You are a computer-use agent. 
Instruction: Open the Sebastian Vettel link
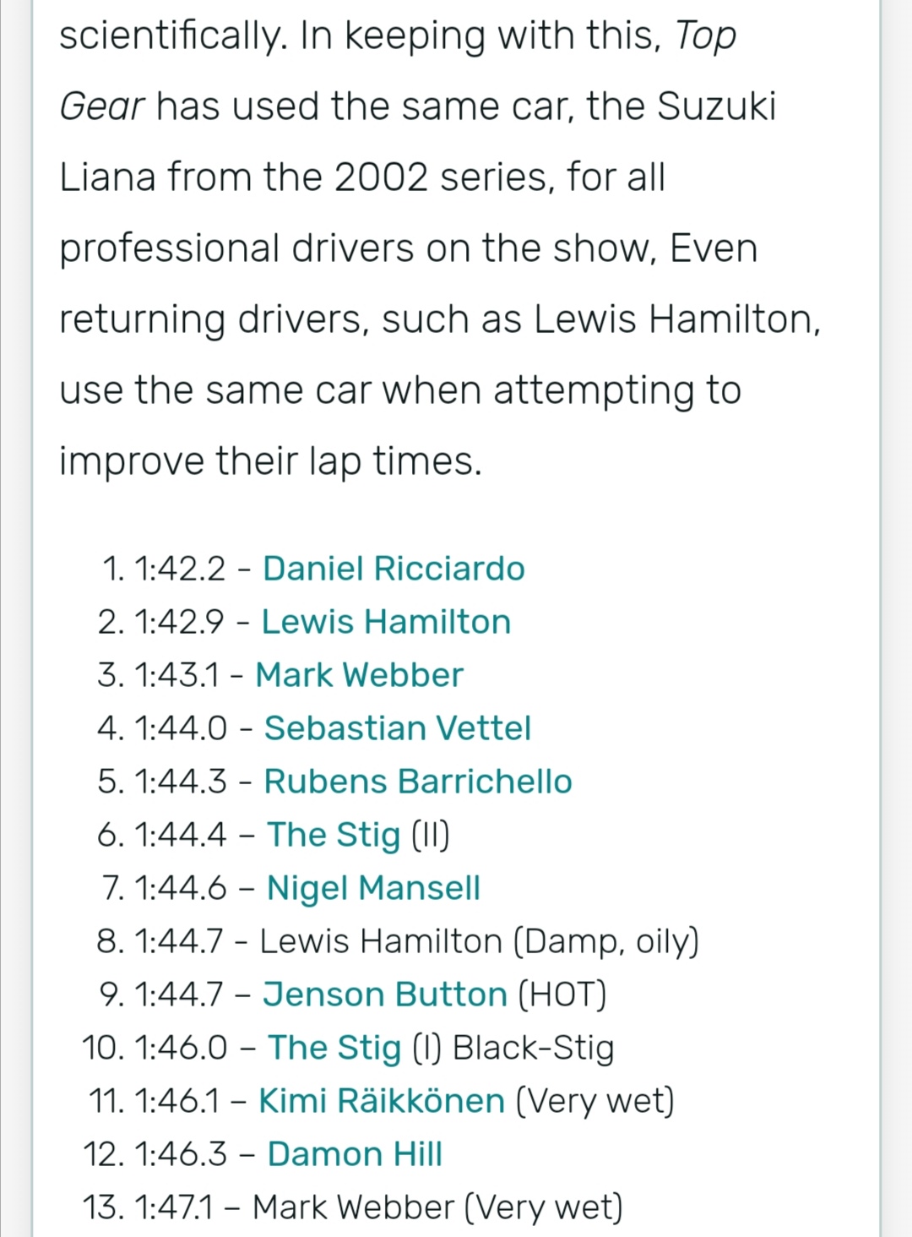397,728
